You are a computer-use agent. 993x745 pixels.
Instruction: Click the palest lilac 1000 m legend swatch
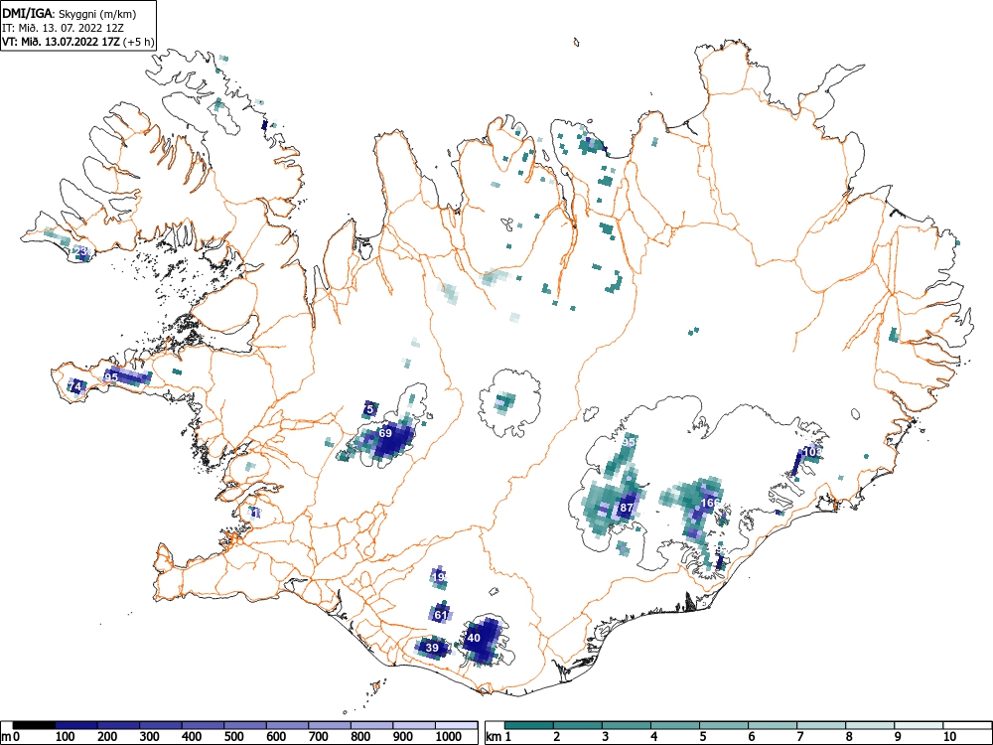pos(456,725)
